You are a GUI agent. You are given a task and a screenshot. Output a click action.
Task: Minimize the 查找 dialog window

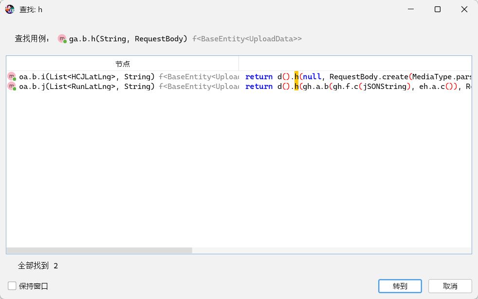click(x=415, y=9)
